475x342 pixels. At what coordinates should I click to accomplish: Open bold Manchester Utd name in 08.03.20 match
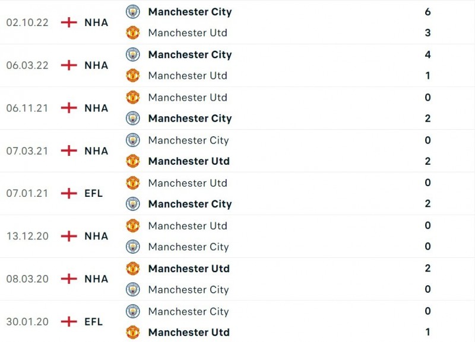tap(188, 269)
